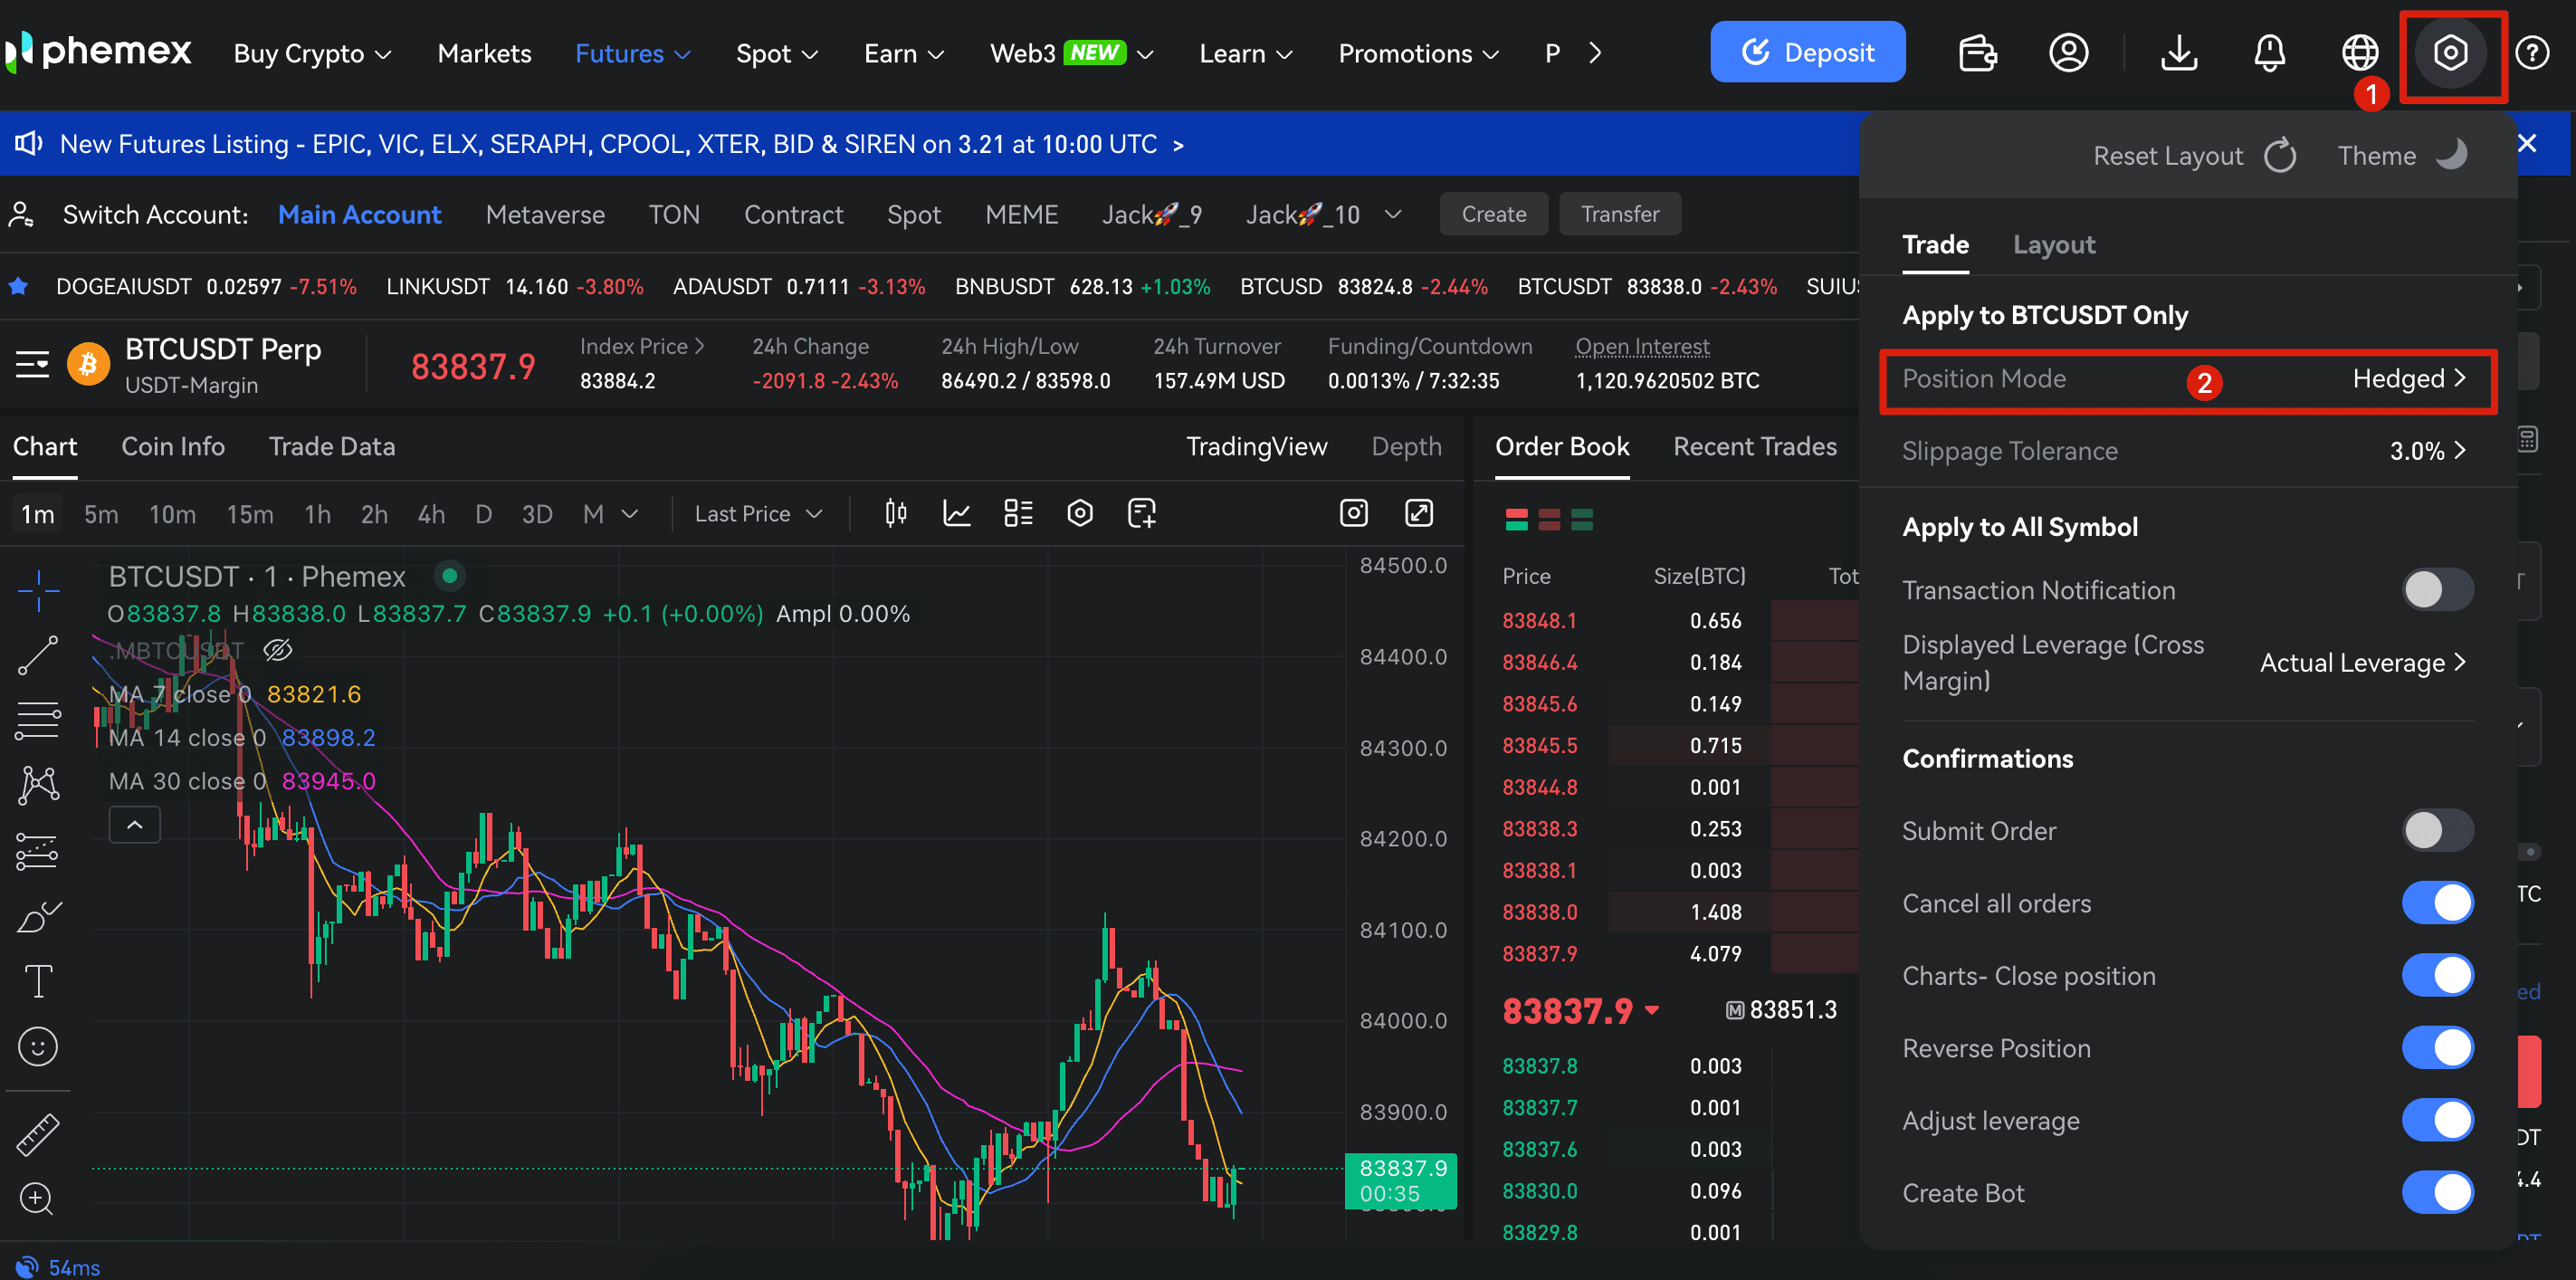The width and height of the screenshot is (2576, 1280).
Task: Click the Transfer button
Action: point(1619,214)
